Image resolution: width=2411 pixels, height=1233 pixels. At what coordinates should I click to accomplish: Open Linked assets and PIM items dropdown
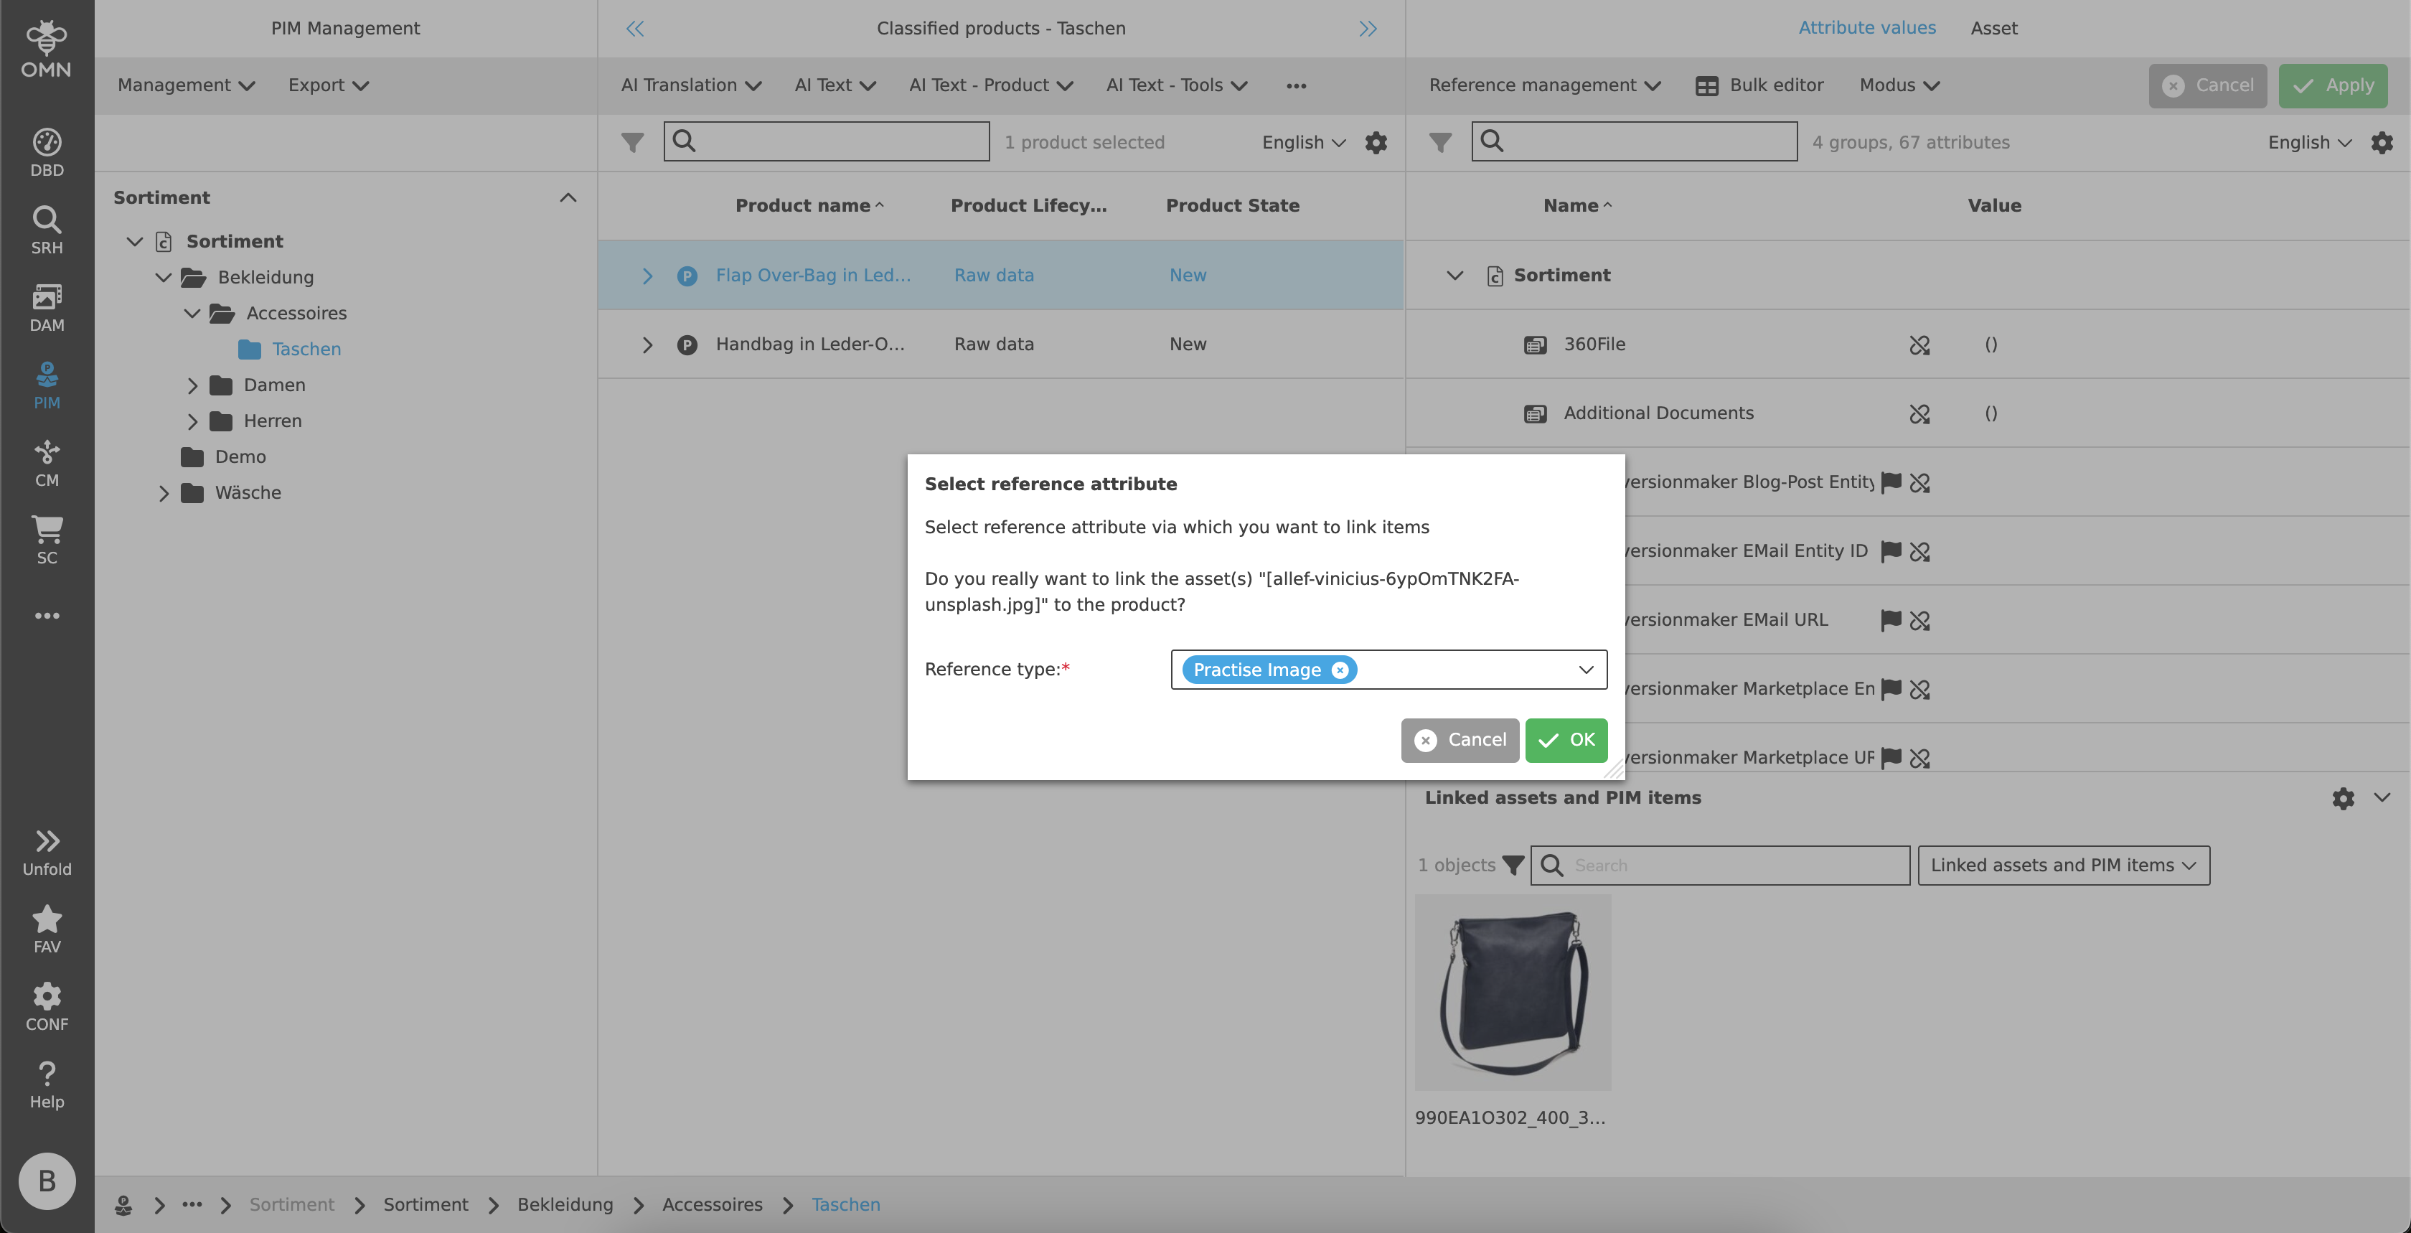2063,865
